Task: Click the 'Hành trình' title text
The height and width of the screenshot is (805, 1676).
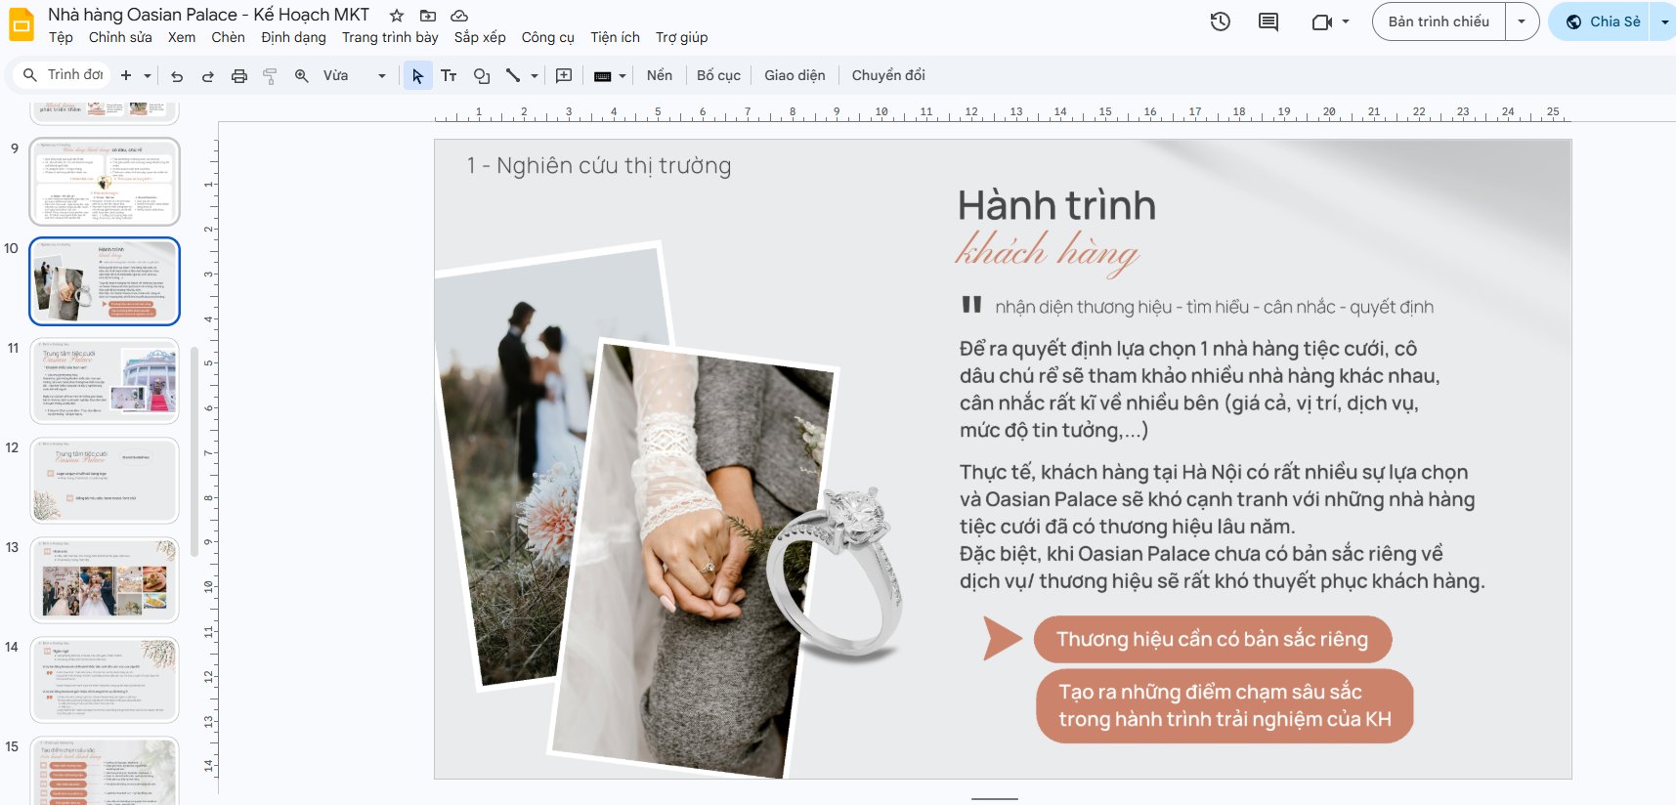Action: [x=1056, y=205]
